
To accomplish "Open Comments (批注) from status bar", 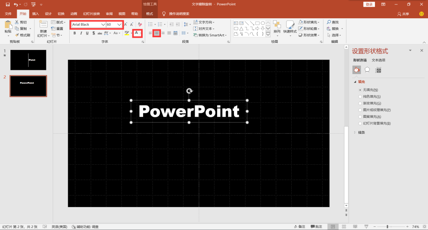I will tap(316, 227).
